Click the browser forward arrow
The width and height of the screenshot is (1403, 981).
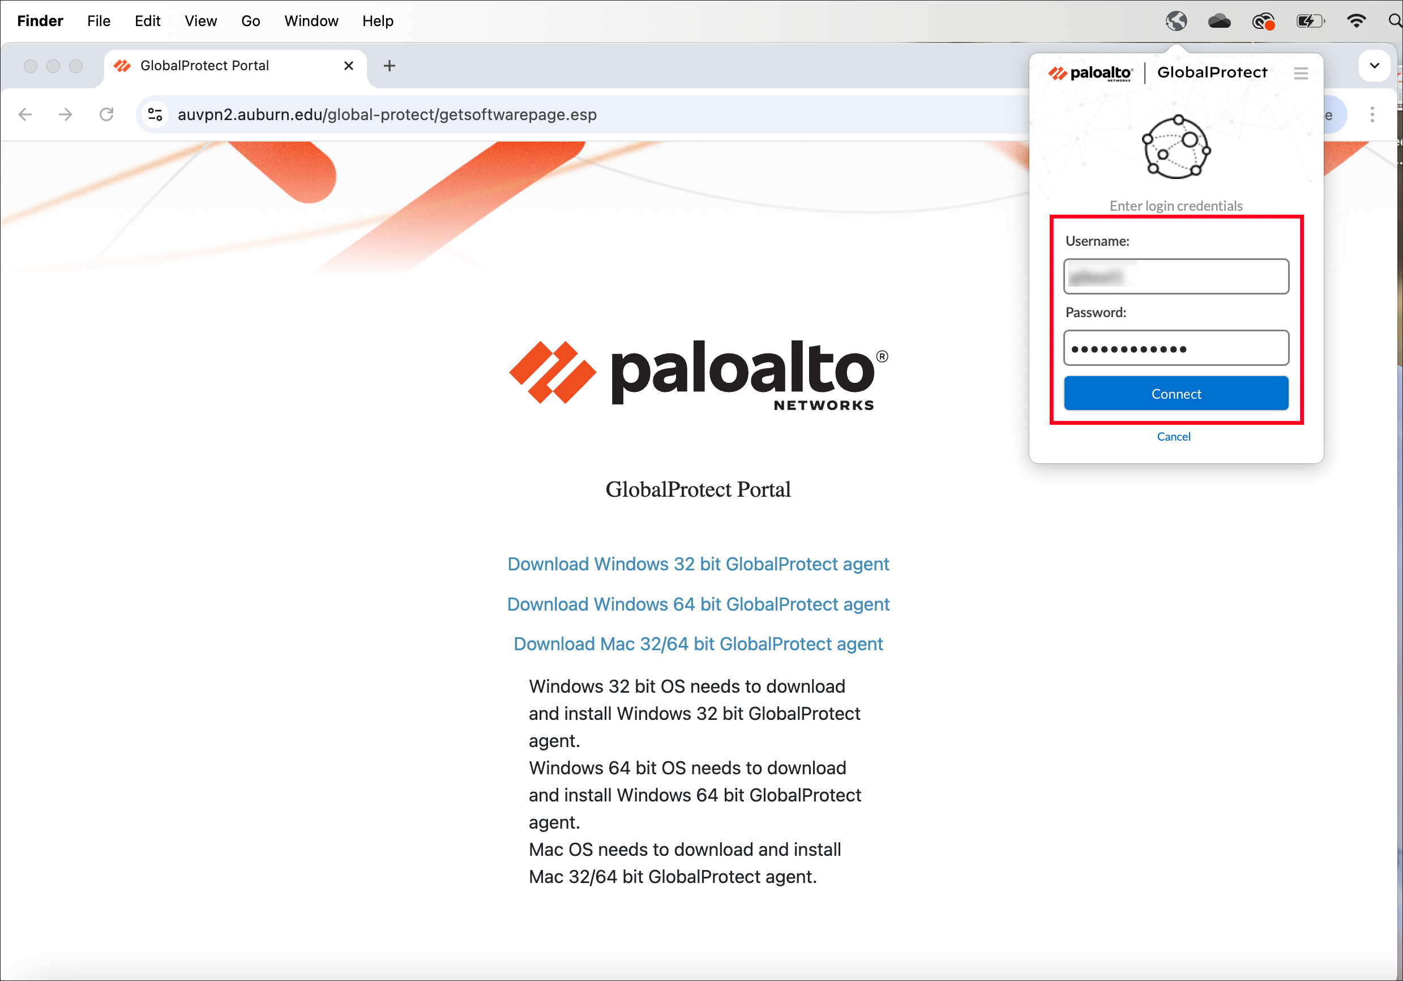point(65,114)
